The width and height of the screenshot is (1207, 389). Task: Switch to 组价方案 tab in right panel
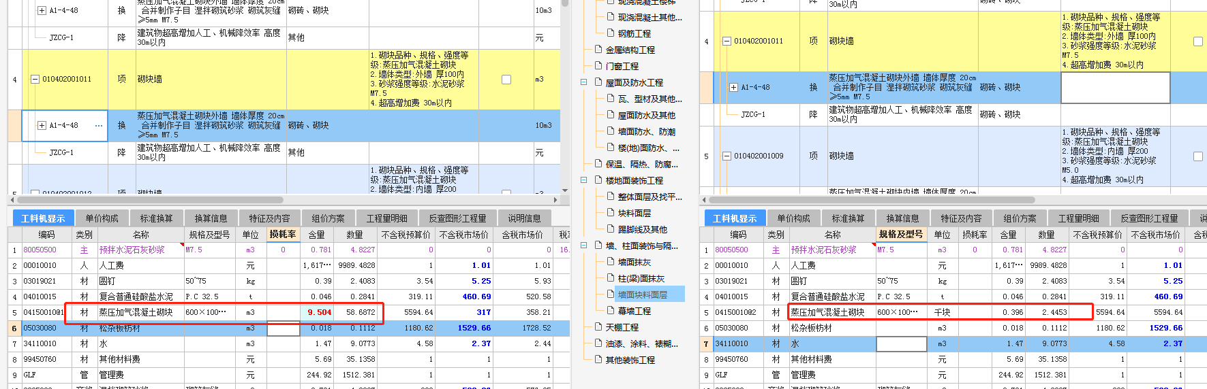point(1020,218)
